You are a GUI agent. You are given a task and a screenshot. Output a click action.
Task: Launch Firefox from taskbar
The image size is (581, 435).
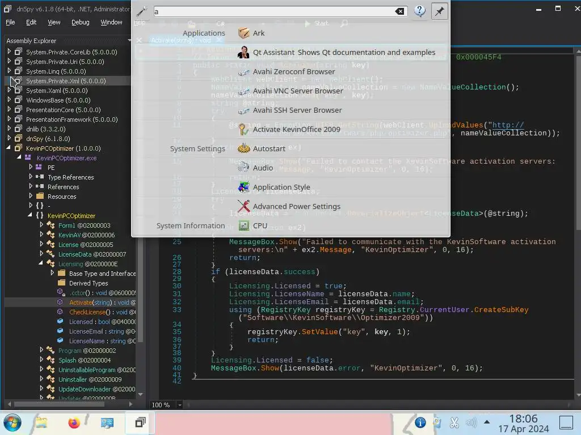coord(74,423)
